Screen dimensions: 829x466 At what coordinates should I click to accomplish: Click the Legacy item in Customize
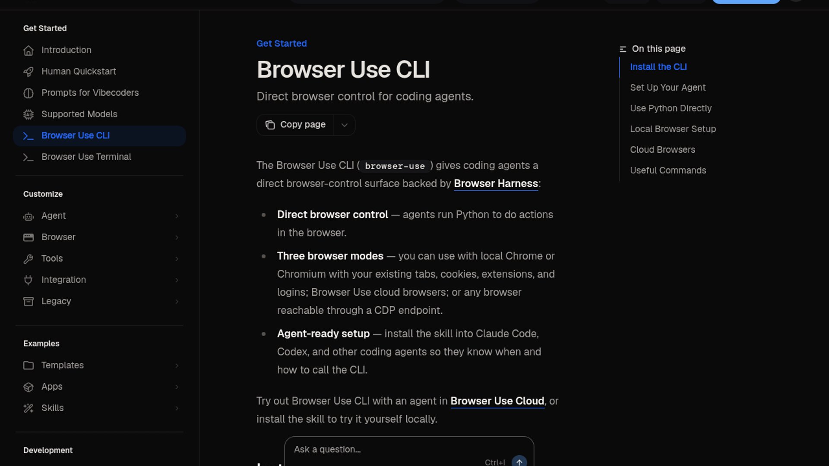99,301
